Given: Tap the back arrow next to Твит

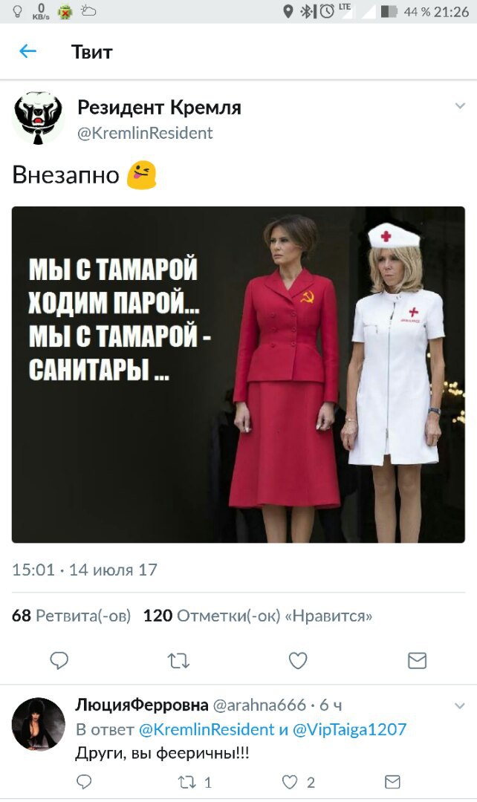Looking at the screenshot, I should (27, 51).
